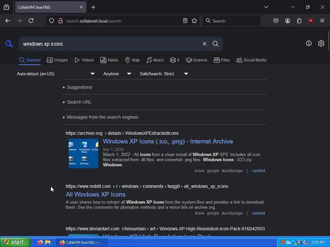
Task: Open the list all tabs chevron
Action: pos(266,7)
